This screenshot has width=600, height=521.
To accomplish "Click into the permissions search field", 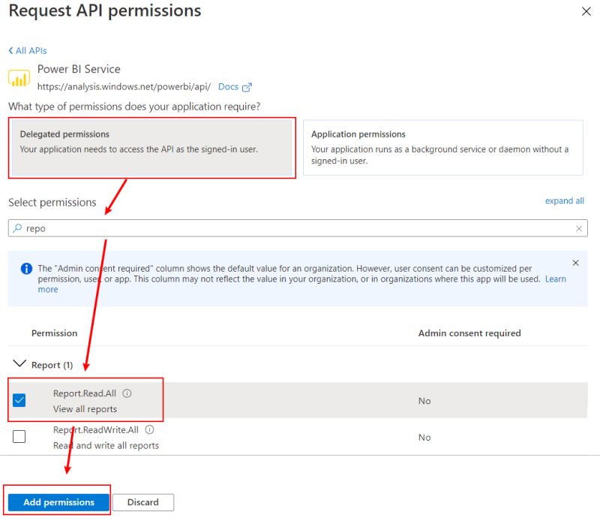I will [298, 228].
